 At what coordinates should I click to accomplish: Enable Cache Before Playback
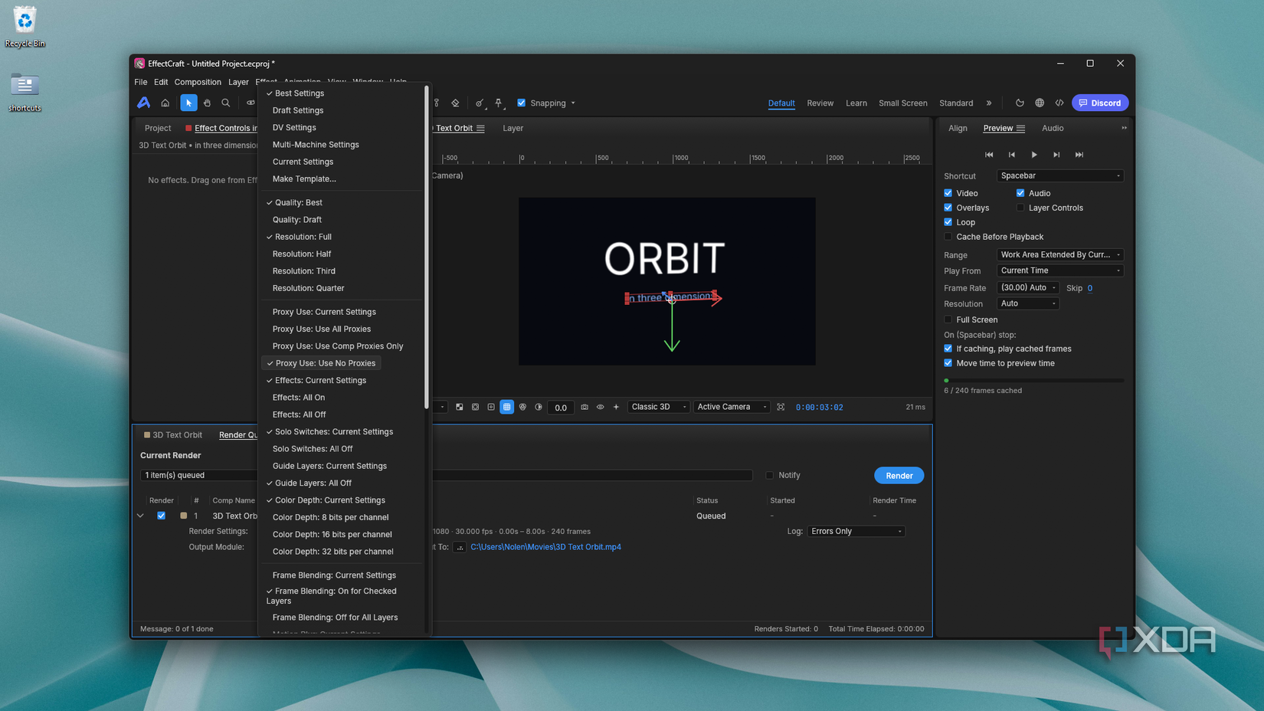pos(948,237)
